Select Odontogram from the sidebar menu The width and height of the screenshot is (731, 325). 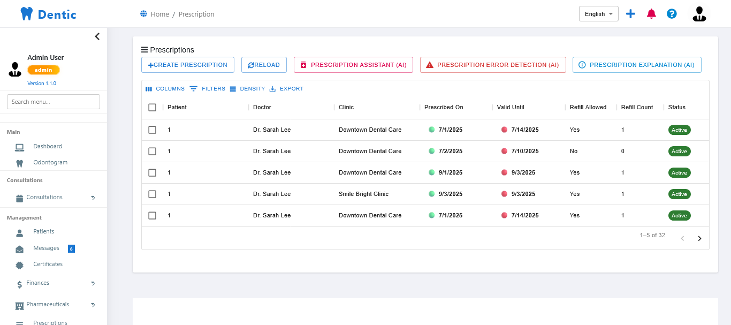click(x=51, y=162)
